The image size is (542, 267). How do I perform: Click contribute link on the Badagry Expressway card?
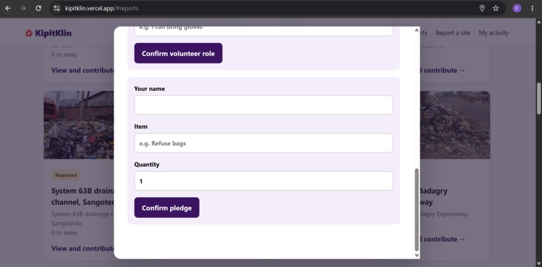[x=442, y=239]
